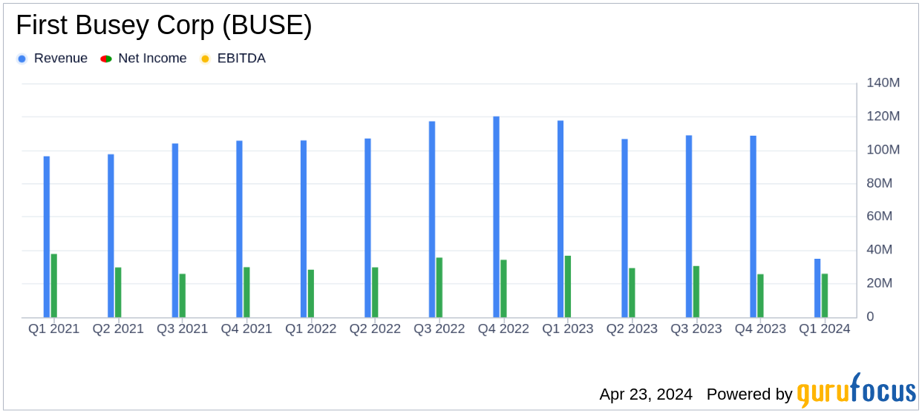Click the Q1 2022 green net income bar
Viewport: 922px width, 413px height.
coord(311,294)
